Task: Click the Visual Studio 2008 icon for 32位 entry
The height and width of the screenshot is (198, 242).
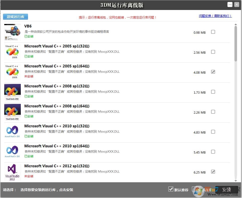Action: (x=12, y=92)
